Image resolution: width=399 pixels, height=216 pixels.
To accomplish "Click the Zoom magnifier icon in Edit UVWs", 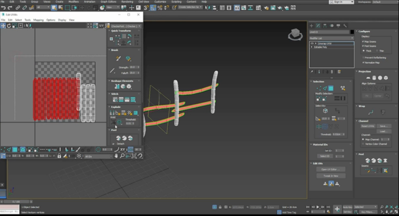I will point(122,156).
